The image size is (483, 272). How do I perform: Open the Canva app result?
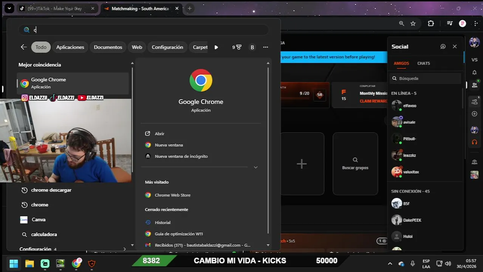[39, 219]
